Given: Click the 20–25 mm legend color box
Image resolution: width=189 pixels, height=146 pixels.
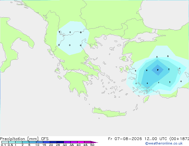Looking at the screenshot, I should (53, 142).
